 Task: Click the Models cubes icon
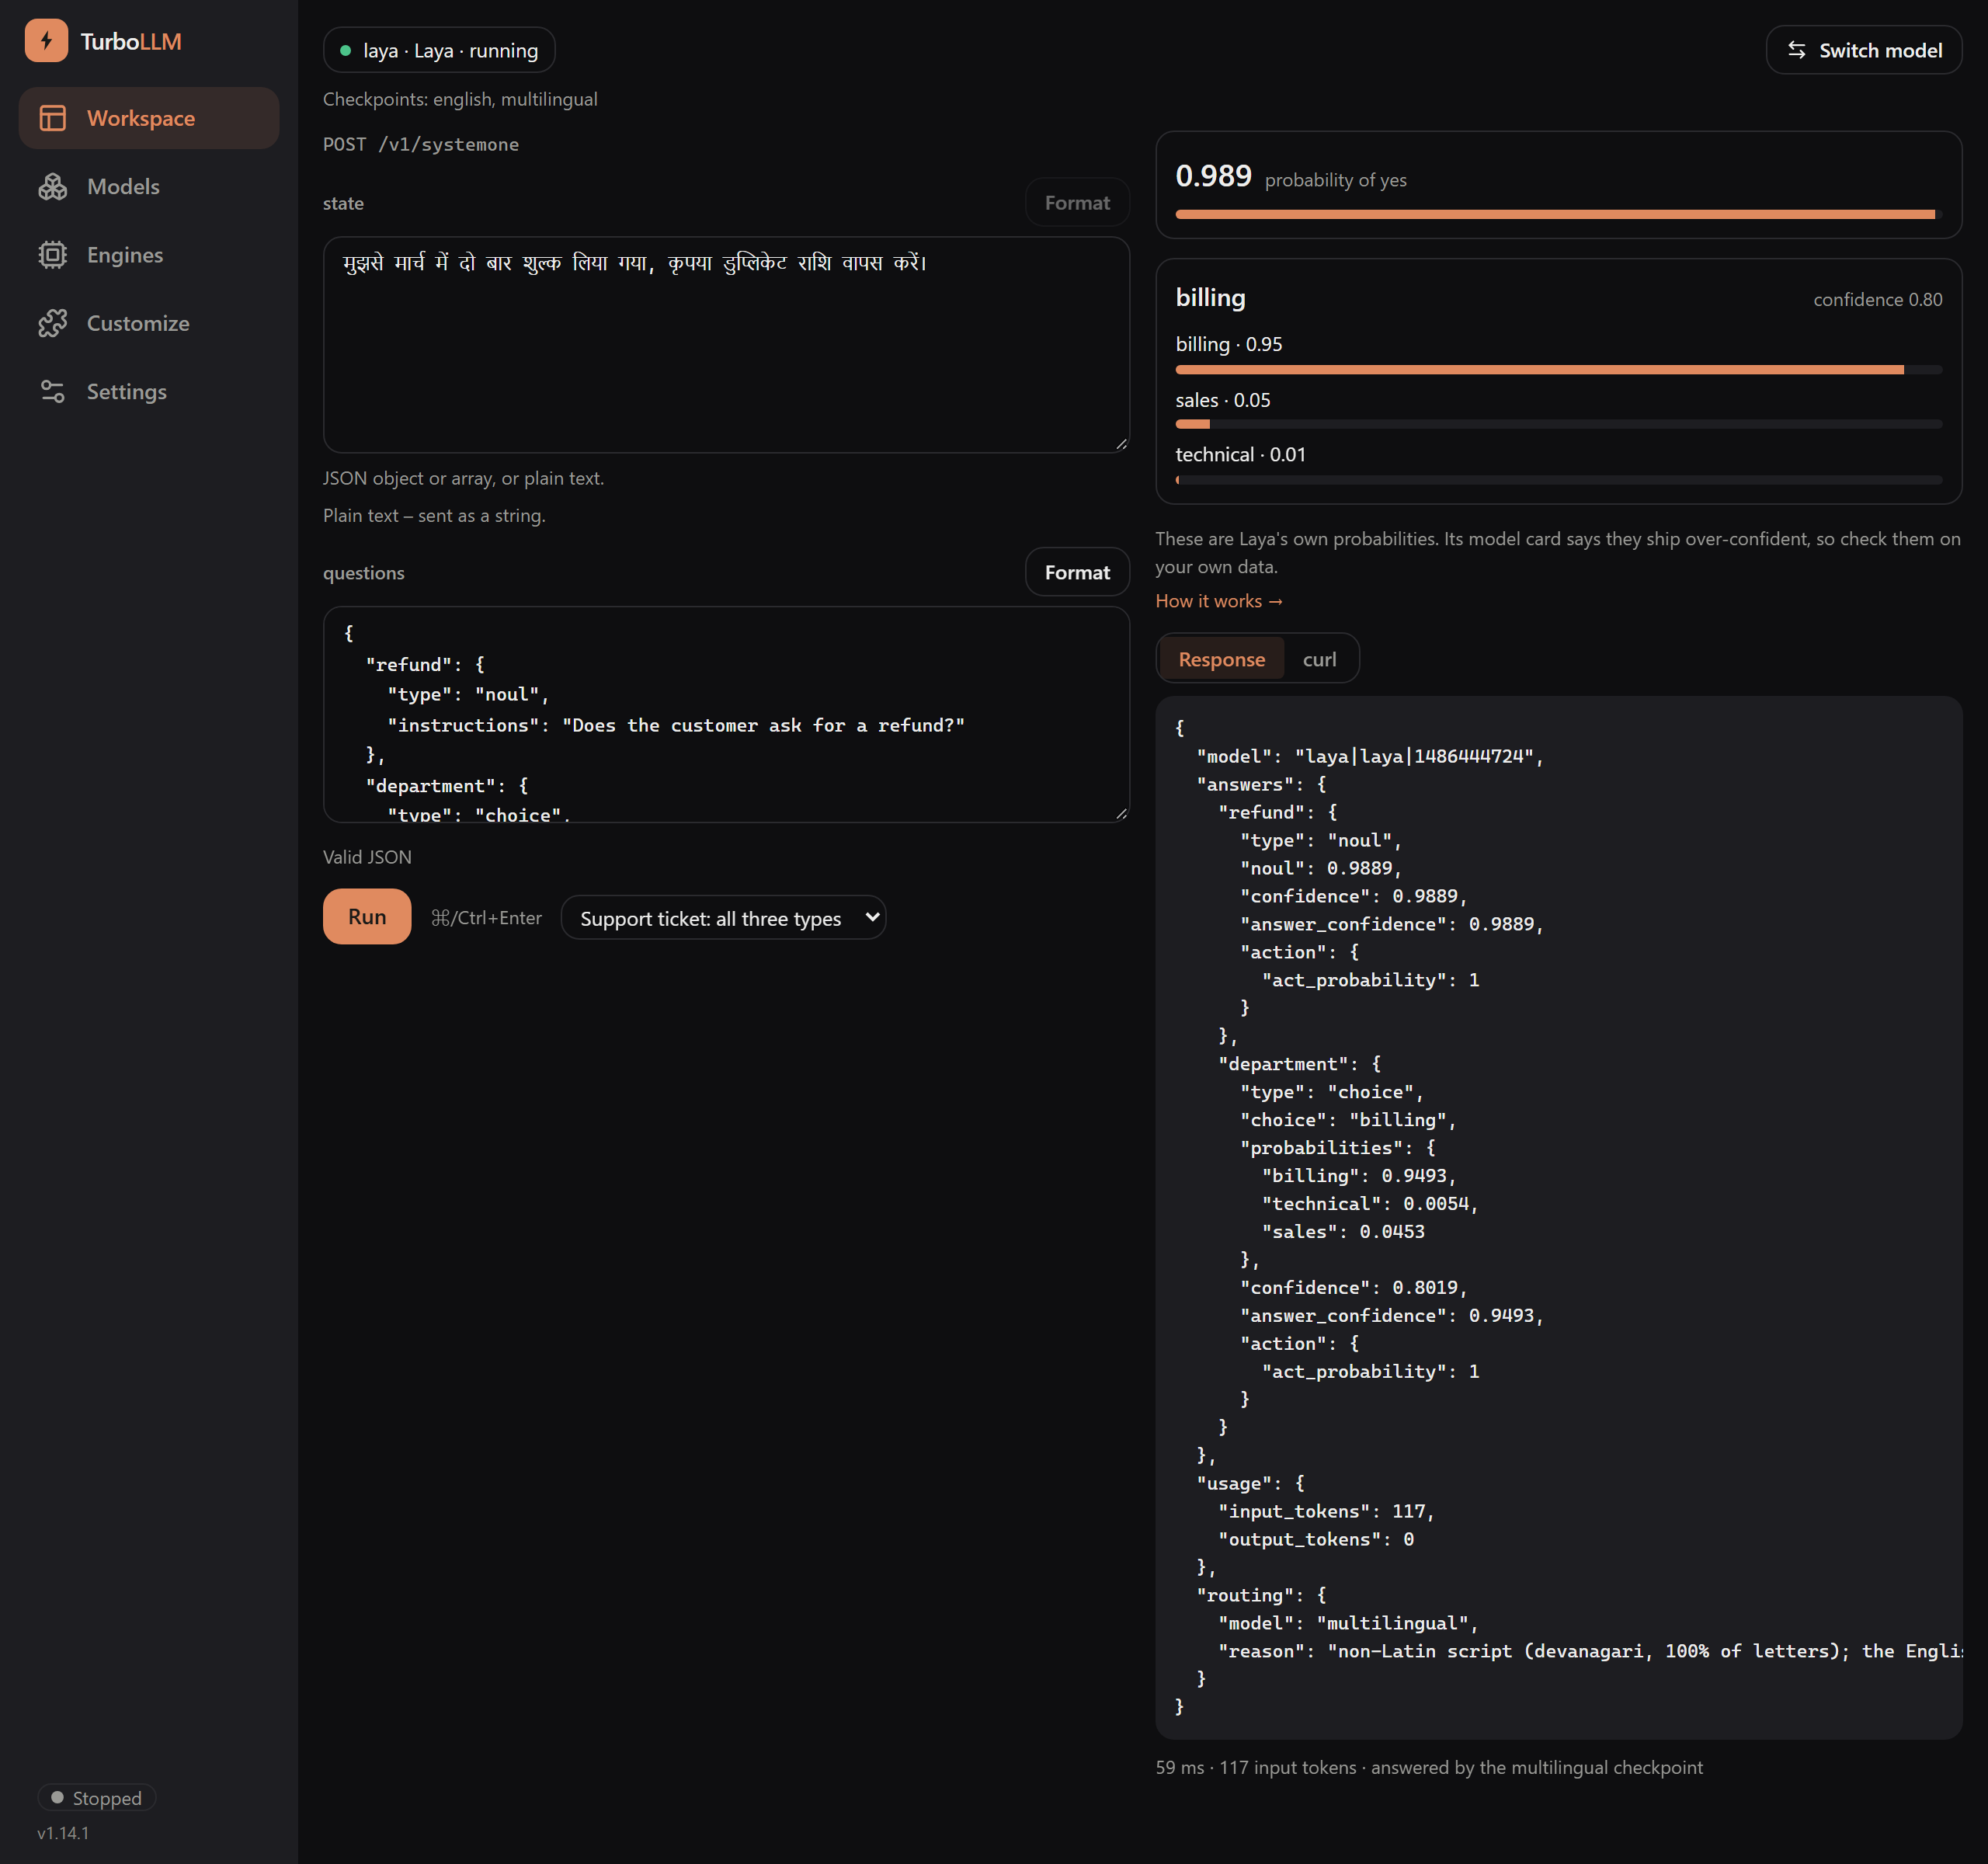coord(53,186)
